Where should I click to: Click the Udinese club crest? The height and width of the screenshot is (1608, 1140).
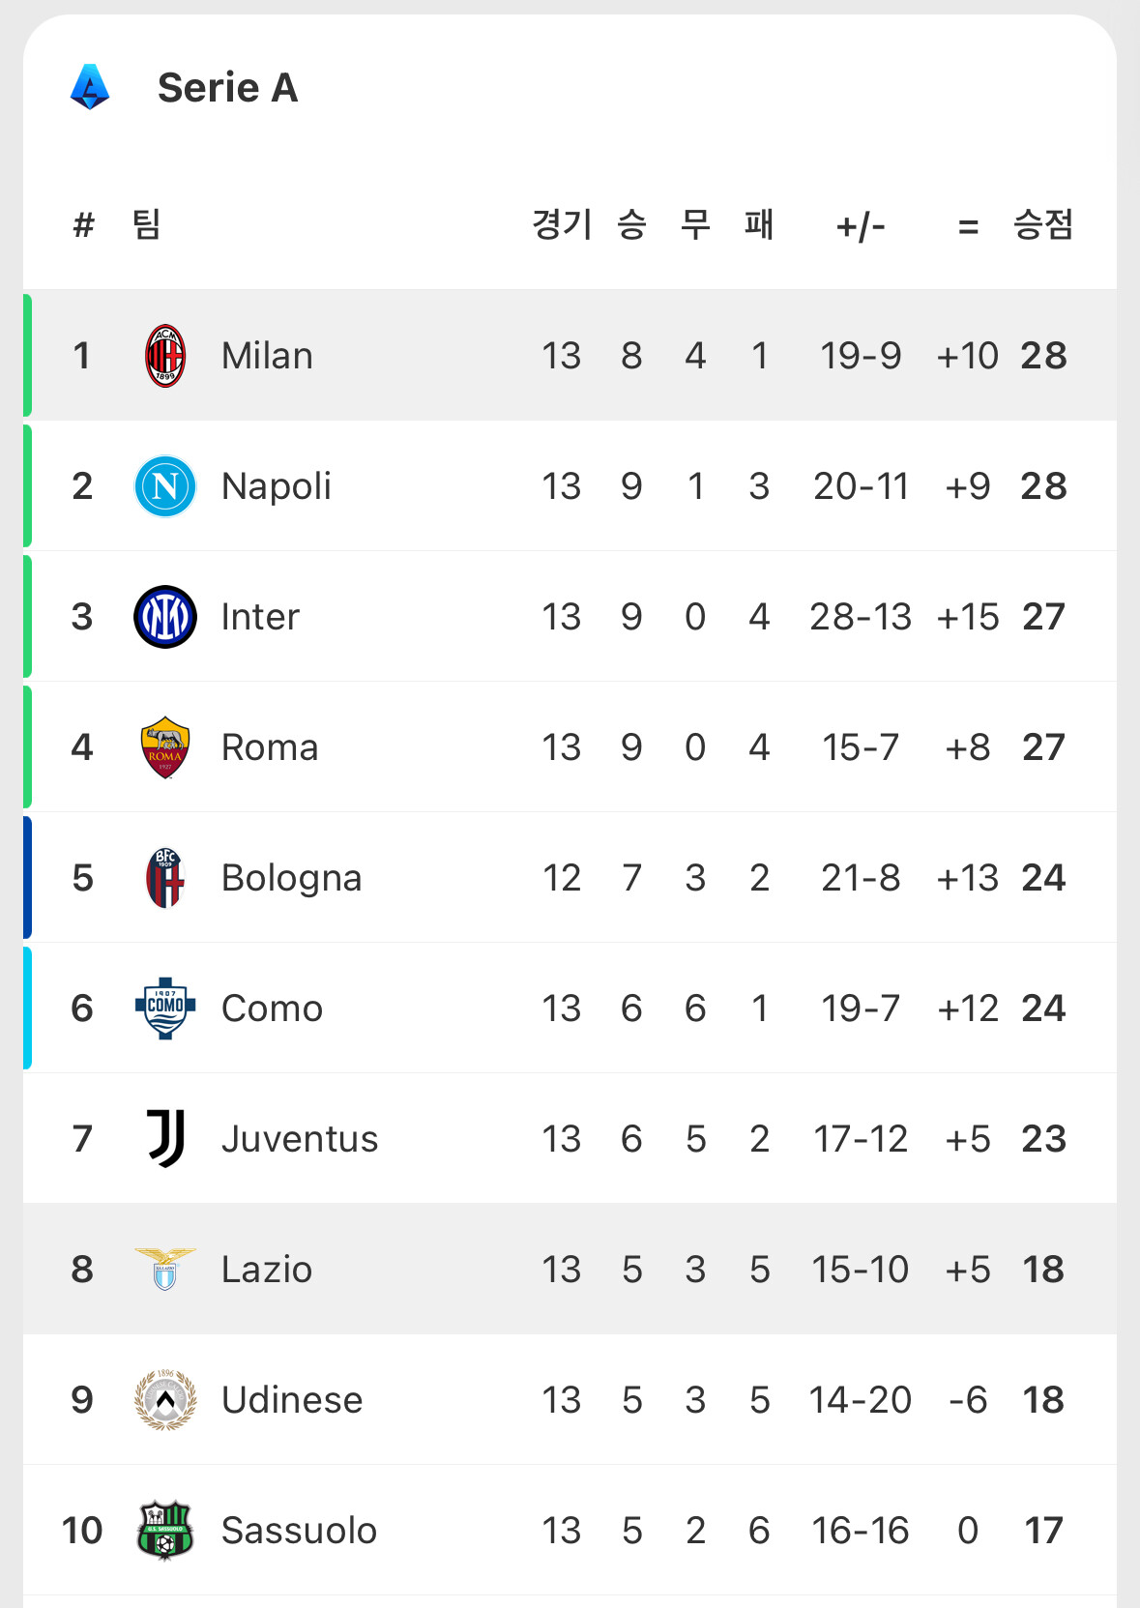click(165, 1399)
